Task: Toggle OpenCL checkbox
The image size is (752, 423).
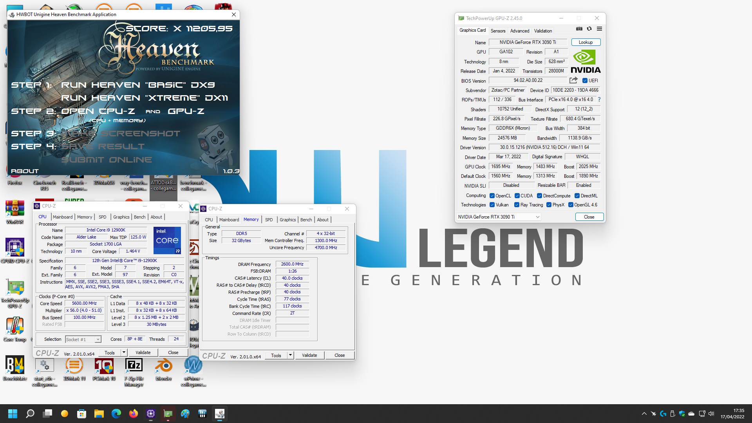Action: tap(492, 196)
